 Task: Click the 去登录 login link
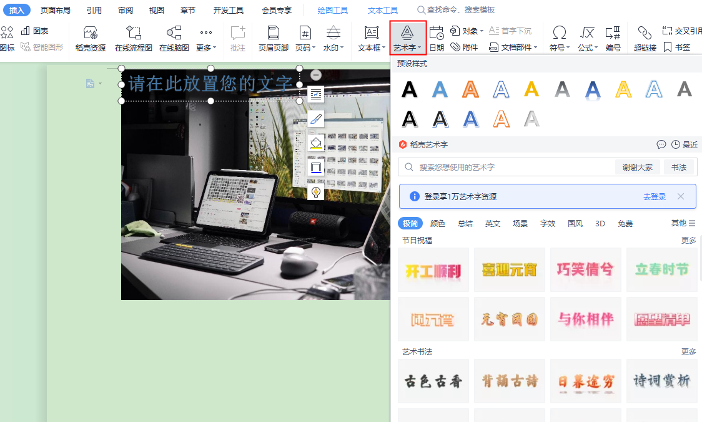tap(655, 196)
